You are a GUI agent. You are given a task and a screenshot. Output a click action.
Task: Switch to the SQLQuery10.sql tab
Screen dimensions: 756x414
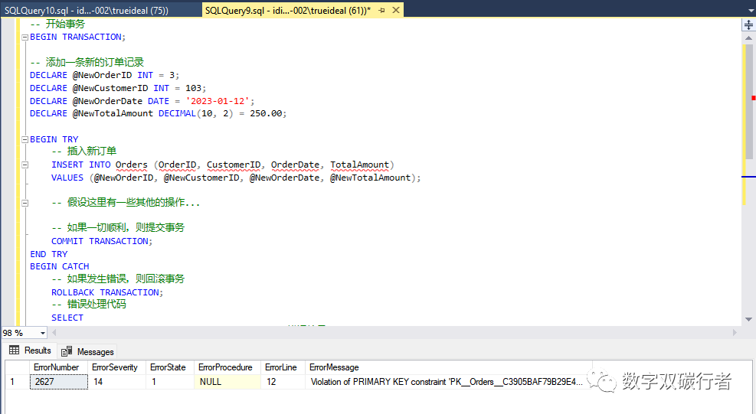(x=86, y=10)
